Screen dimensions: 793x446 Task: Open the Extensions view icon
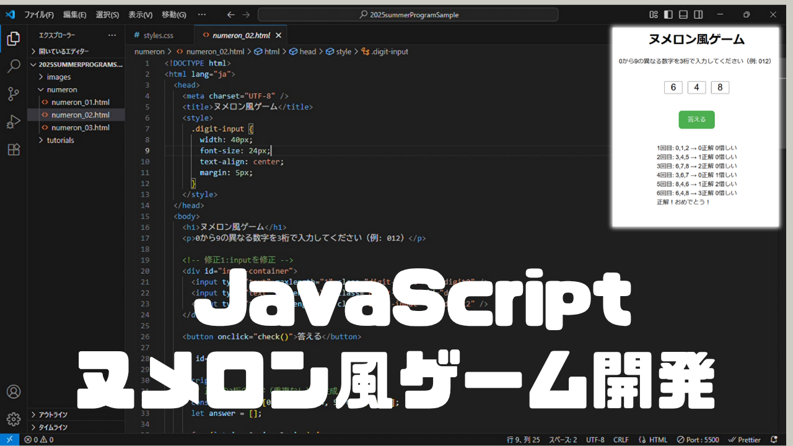(x=13, y=149)
